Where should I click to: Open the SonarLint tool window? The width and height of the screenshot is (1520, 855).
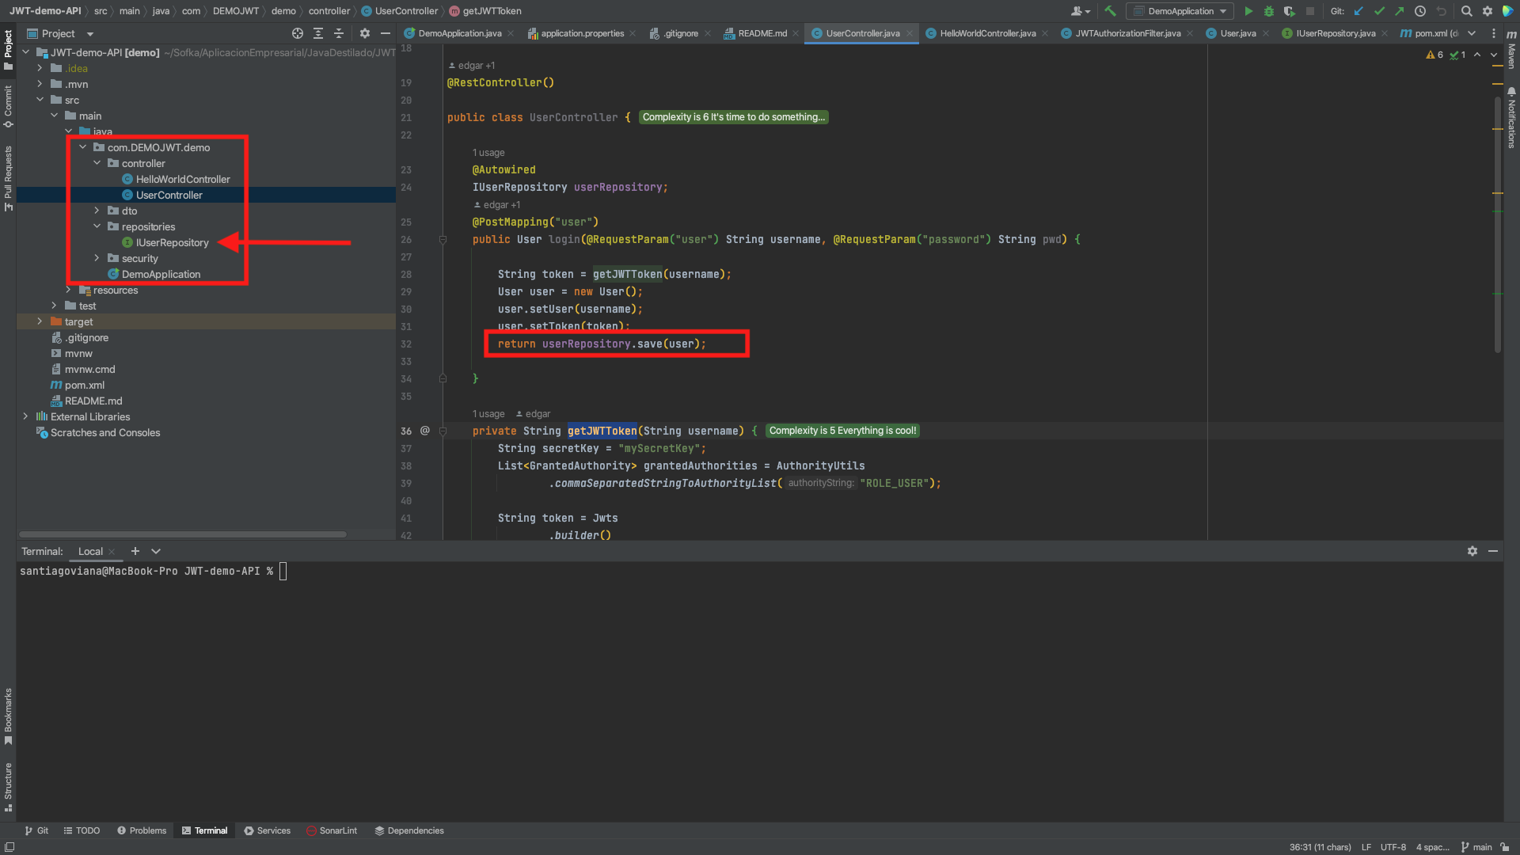[332, 830]
